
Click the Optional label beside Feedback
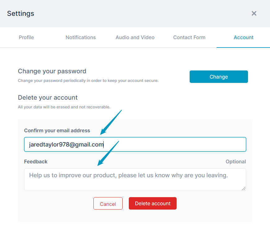pos(236,162)
